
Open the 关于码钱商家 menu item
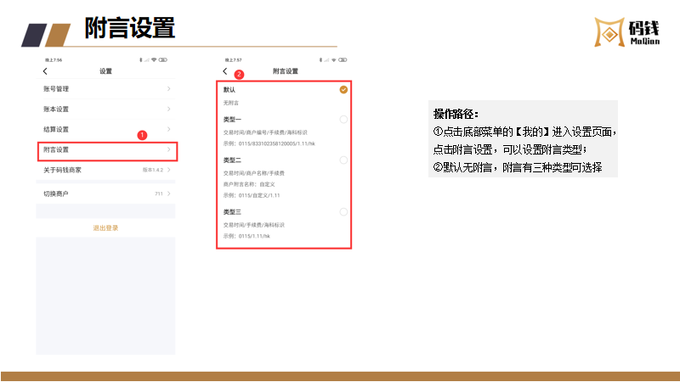(106, 170)
